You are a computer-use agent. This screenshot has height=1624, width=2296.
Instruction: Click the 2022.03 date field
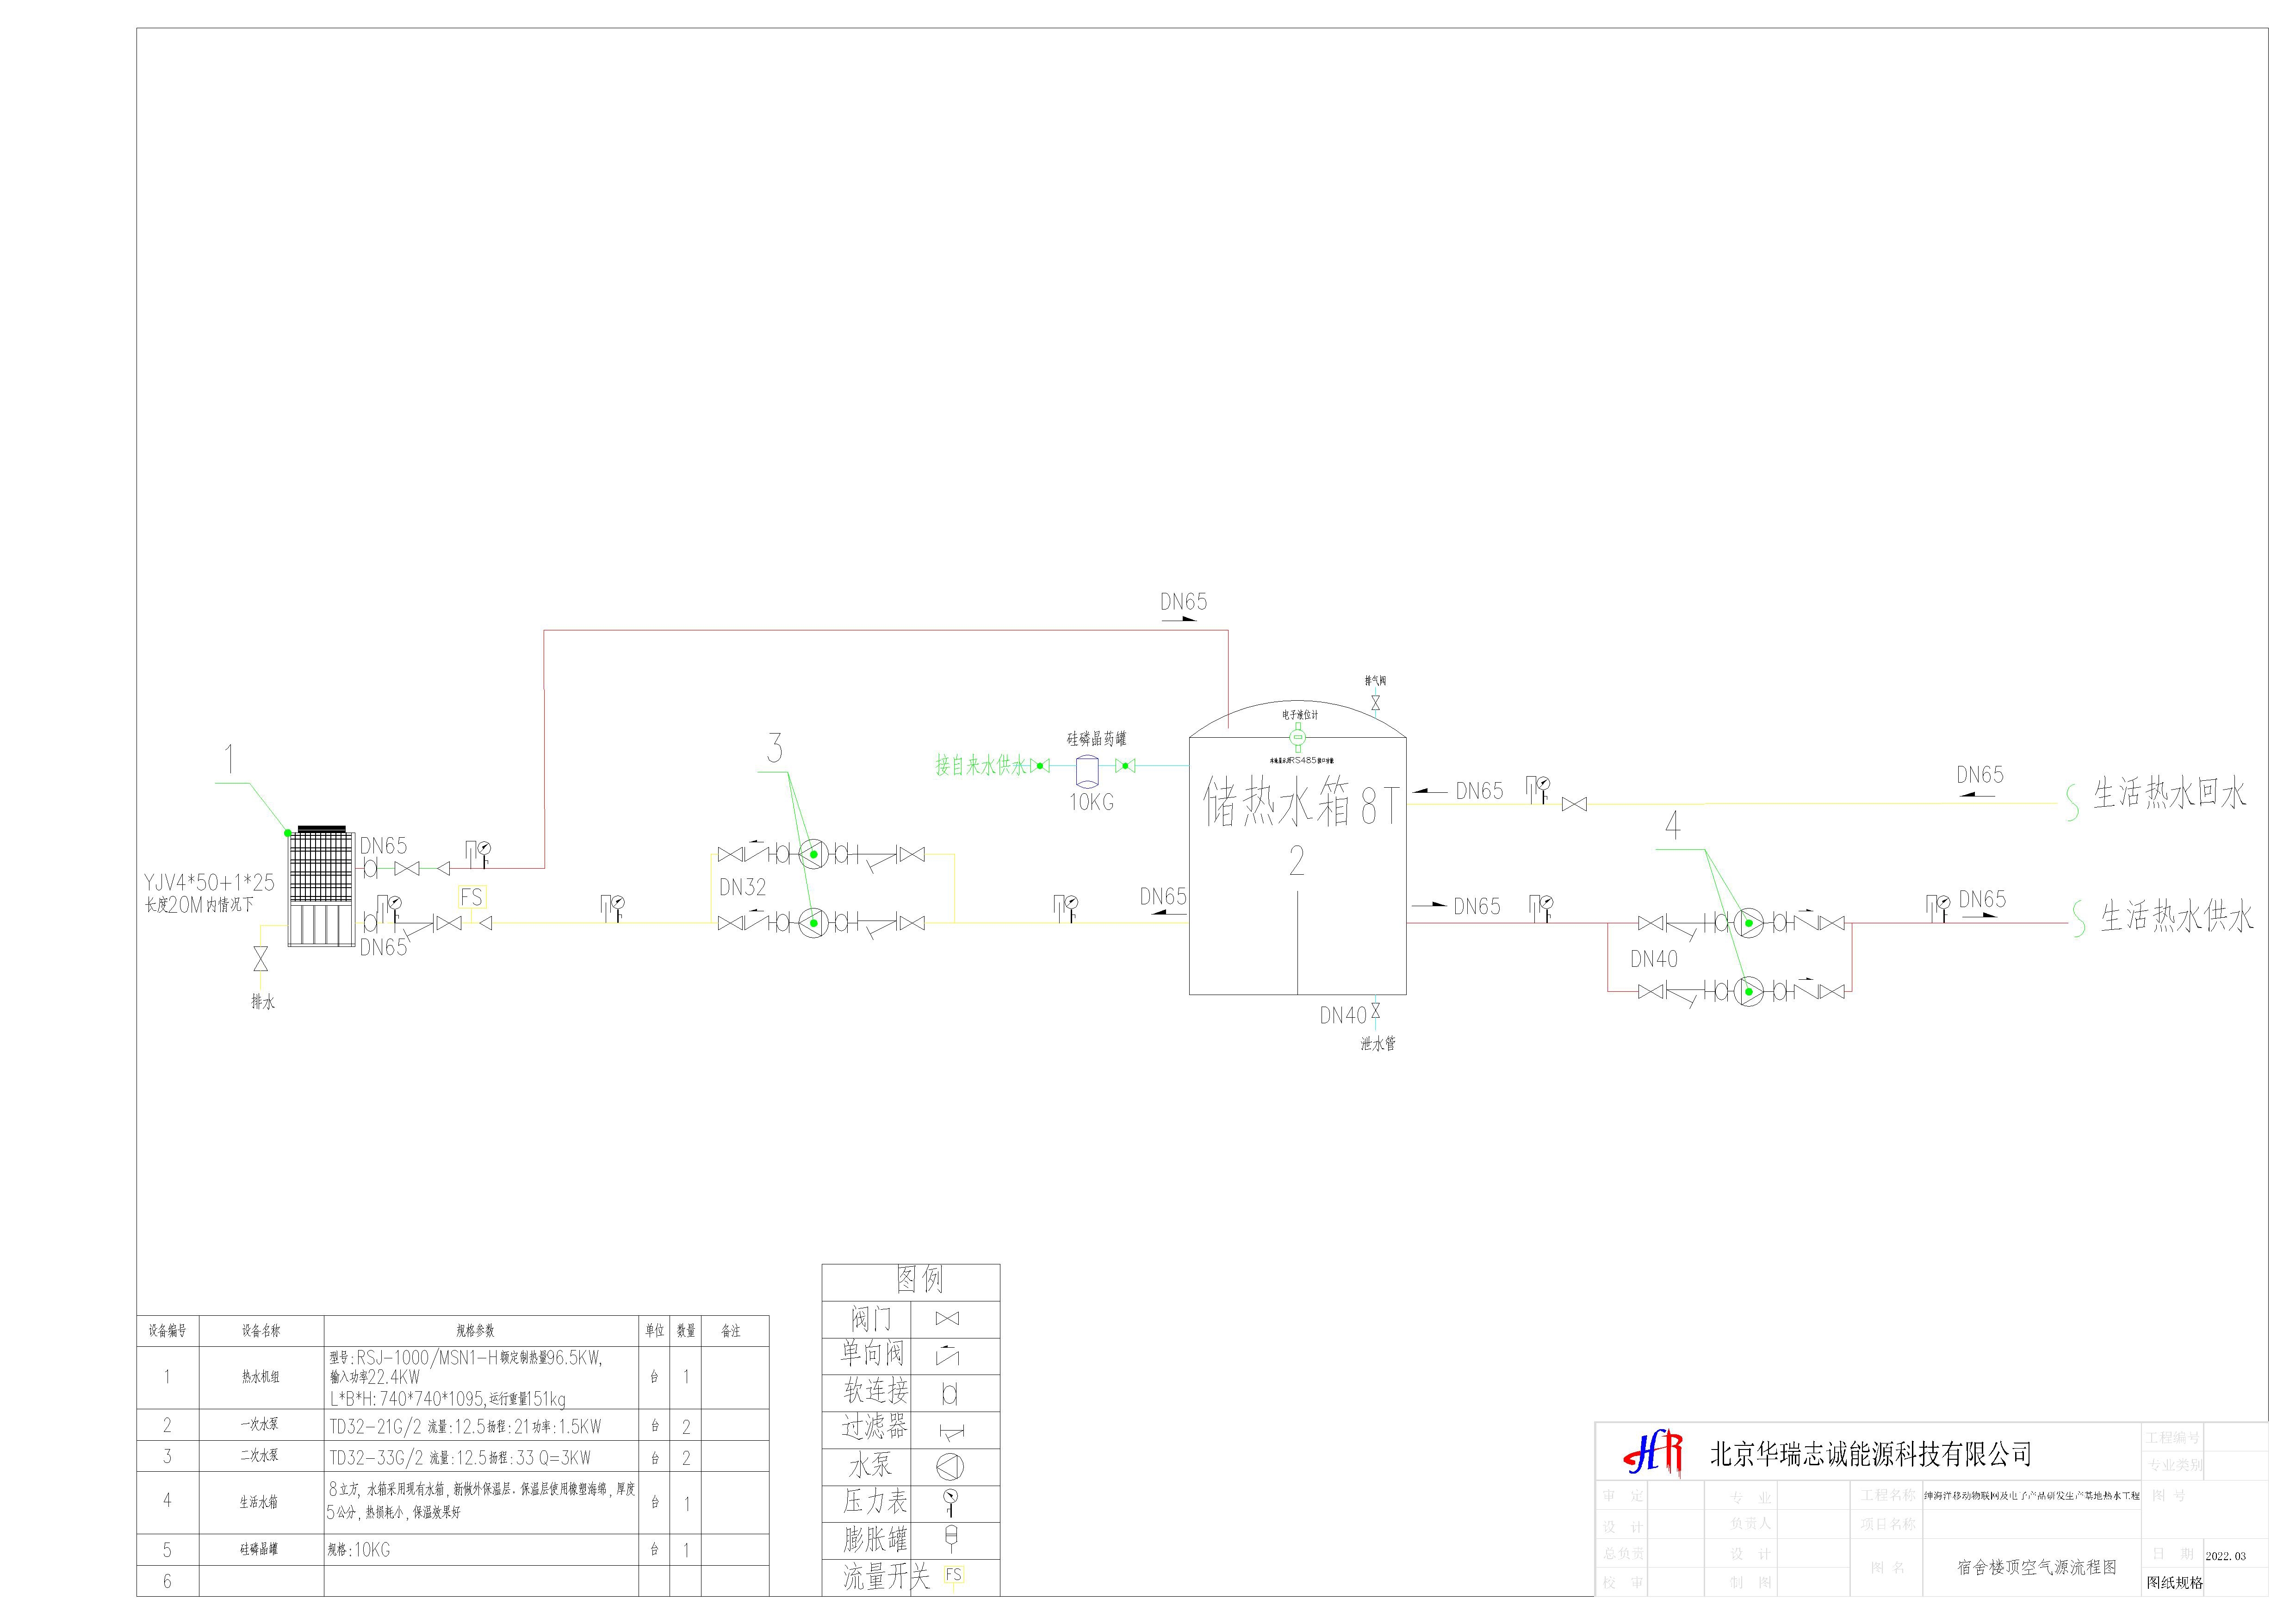coord(2225,1556)
